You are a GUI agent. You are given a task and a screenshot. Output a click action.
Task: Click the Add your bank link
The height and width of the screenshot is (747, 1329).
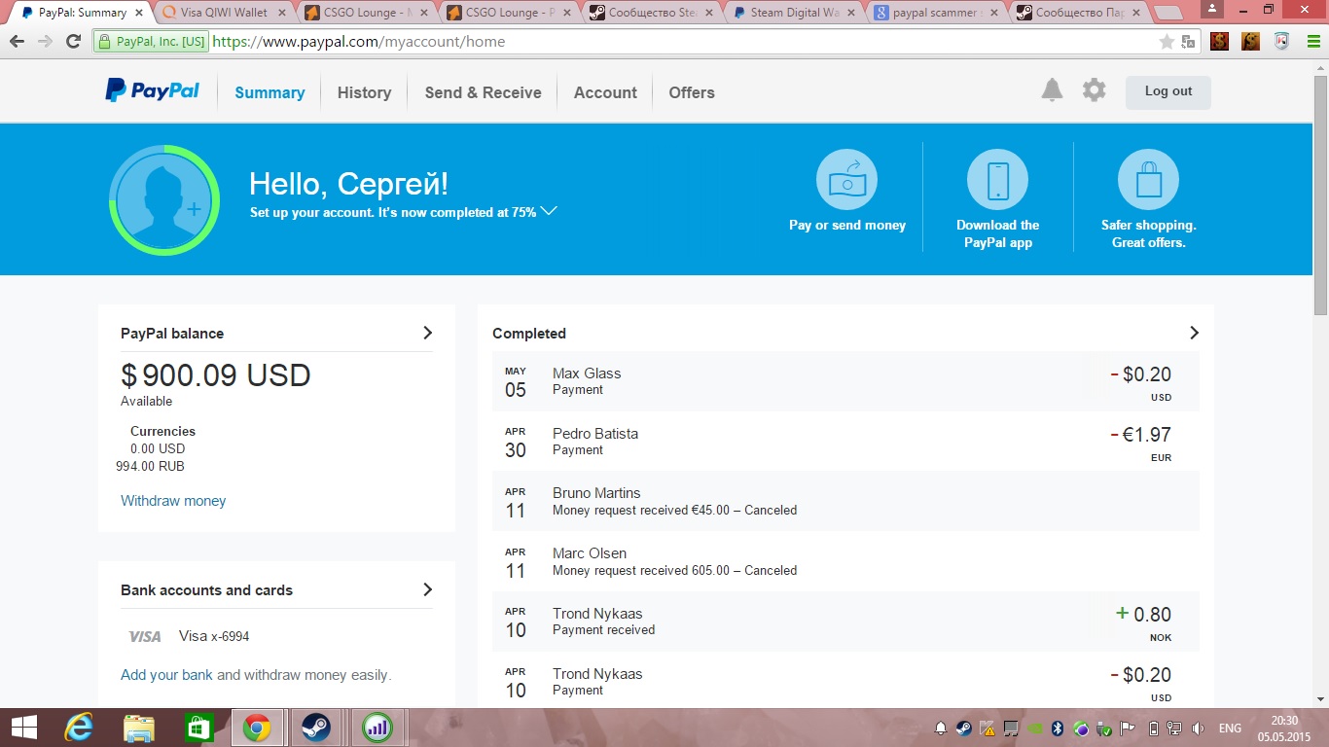[166, 675]
